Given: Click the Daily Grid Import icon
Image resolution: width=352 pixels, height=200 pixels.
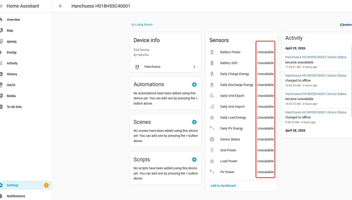Looking at the screenshot, I should point(212,107).
